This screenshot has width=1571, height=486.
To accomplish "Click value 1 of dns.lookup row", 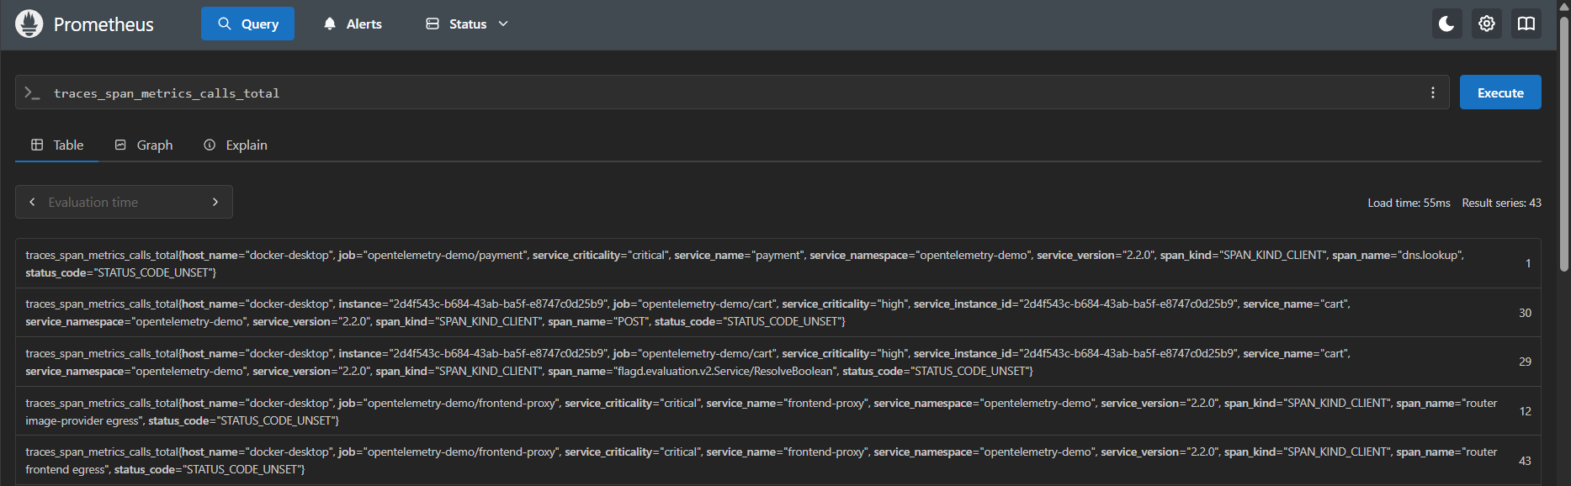I will pyautogui.click(x=1528, y=263).
